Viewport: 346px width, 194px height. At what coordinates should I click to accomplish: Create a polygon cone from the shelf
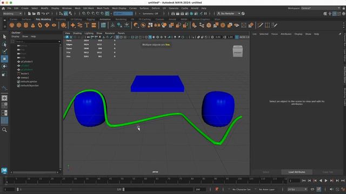(33, 25)
